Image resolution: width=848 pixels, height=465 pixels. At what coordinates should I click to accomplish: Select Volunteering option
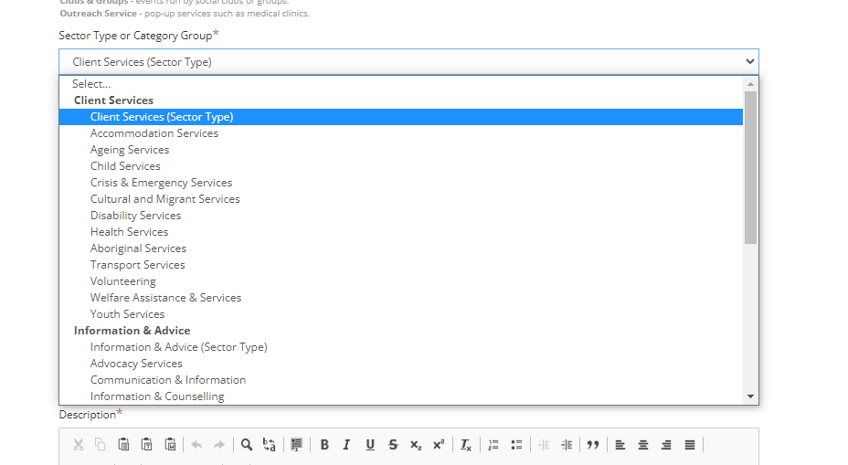(x=401, y=281)
